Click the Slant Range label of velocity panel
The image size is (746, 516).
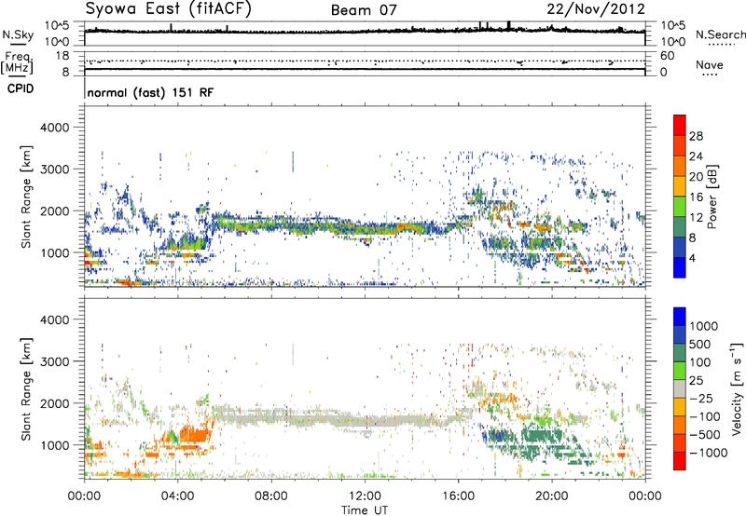[26, 388]
